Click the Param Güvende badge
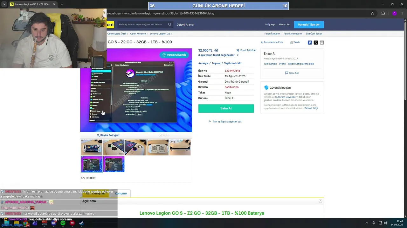Image resolution: width=407 pixels, height=228 pixels. click(174, 55)
